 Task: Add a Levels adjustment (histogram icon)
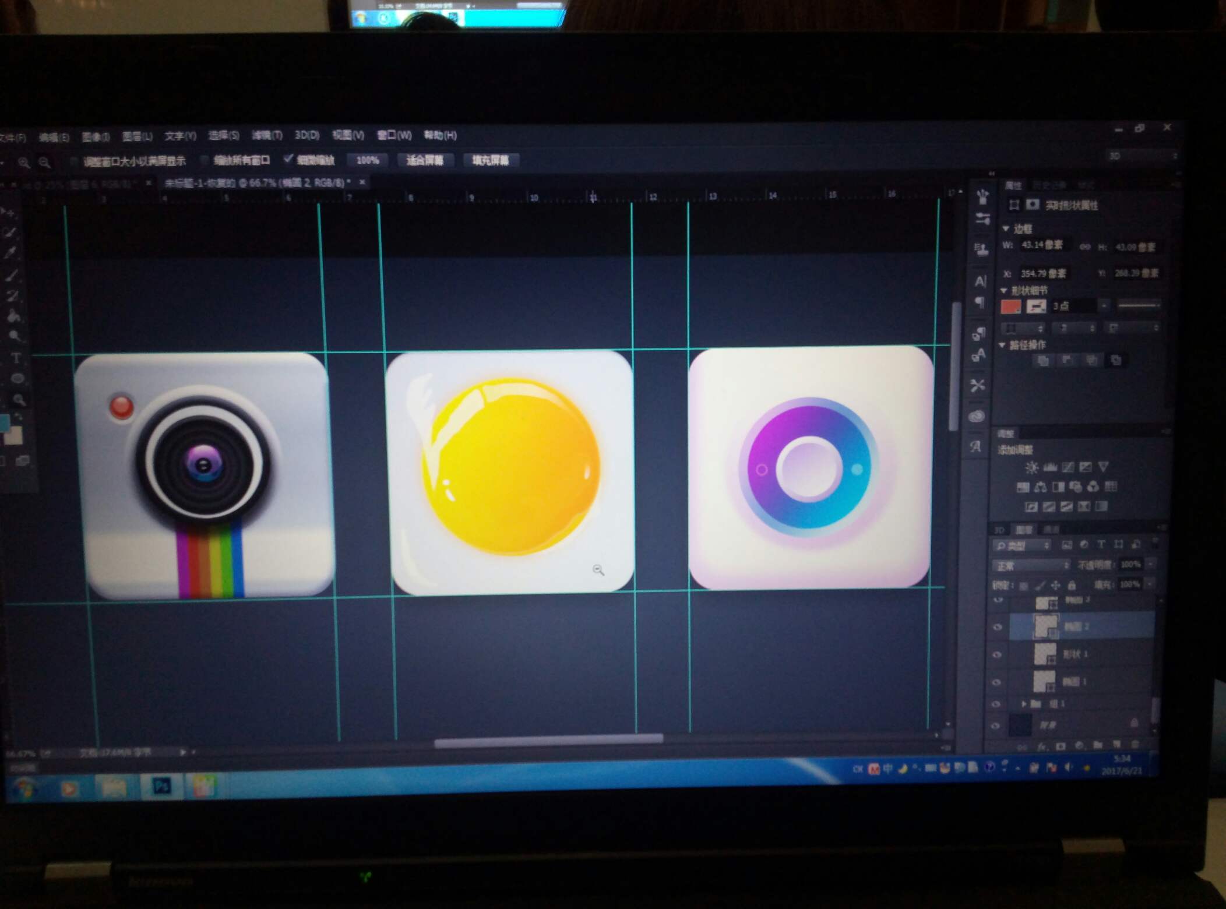[1050, 467]
